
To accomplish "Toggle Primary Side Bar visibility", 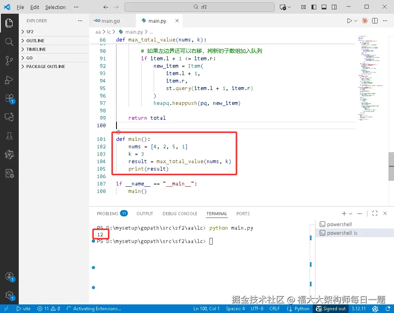I will 314,7.
